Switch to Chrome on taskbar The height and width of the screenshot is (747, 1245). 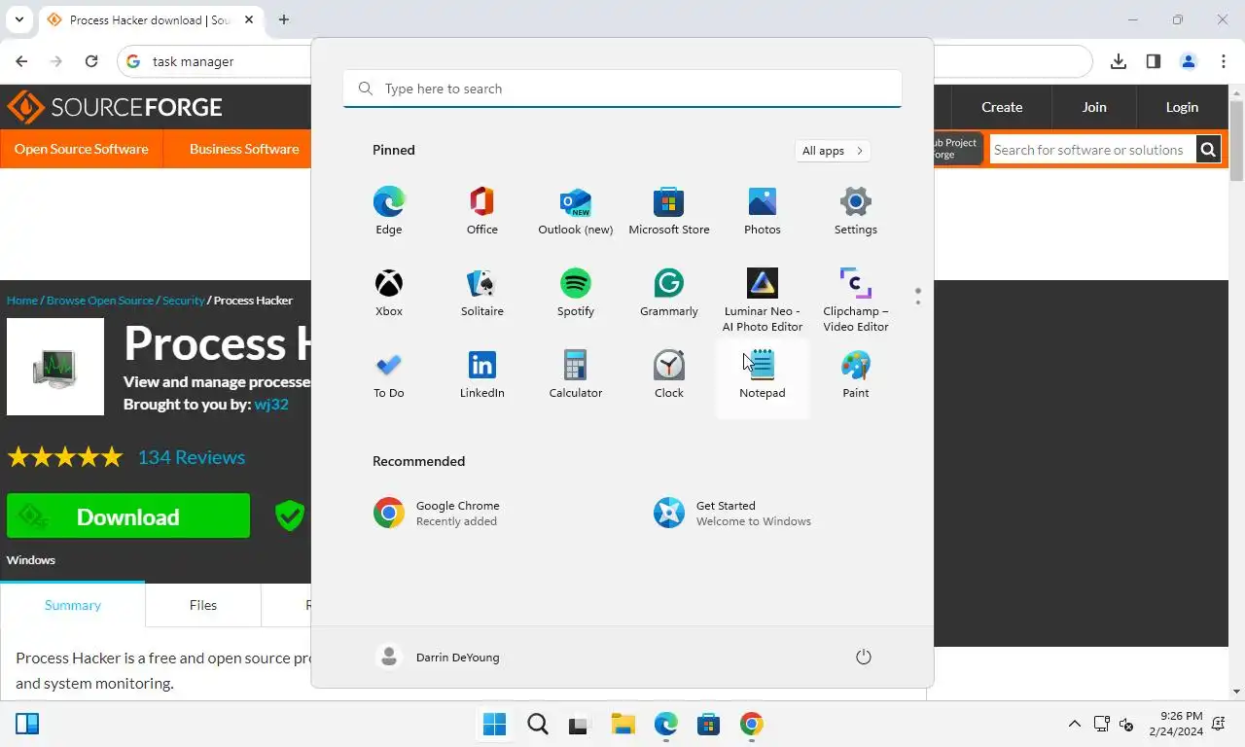pos(751,724)
